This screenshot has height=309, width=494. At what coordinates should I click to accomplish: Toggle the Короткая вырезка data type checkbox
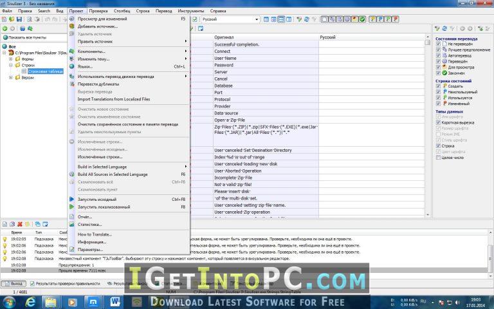pos(438,122)
